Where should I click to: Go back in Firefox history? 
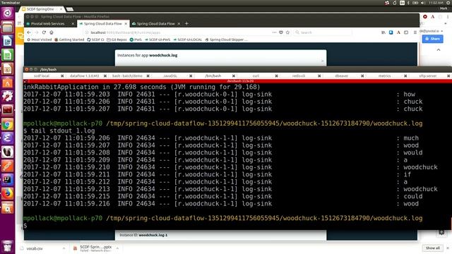click(29, 32)
